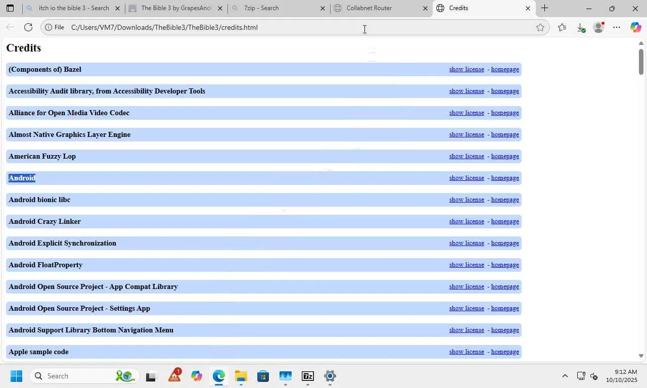Click the 'Credits' page heading
The width and height of the screenshot is (647, 388).
pos(23,48)
